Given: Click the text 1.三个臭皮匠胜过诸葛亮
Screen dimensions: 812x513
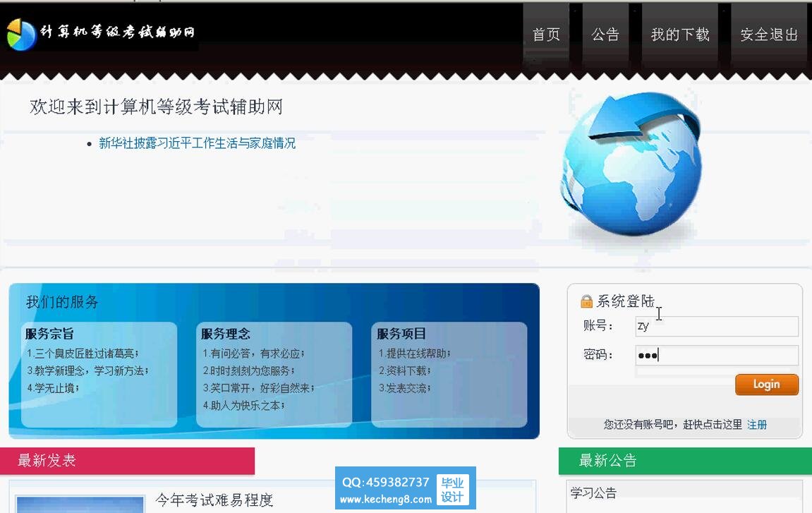Looking at the screenshot, I should (83, 354).
